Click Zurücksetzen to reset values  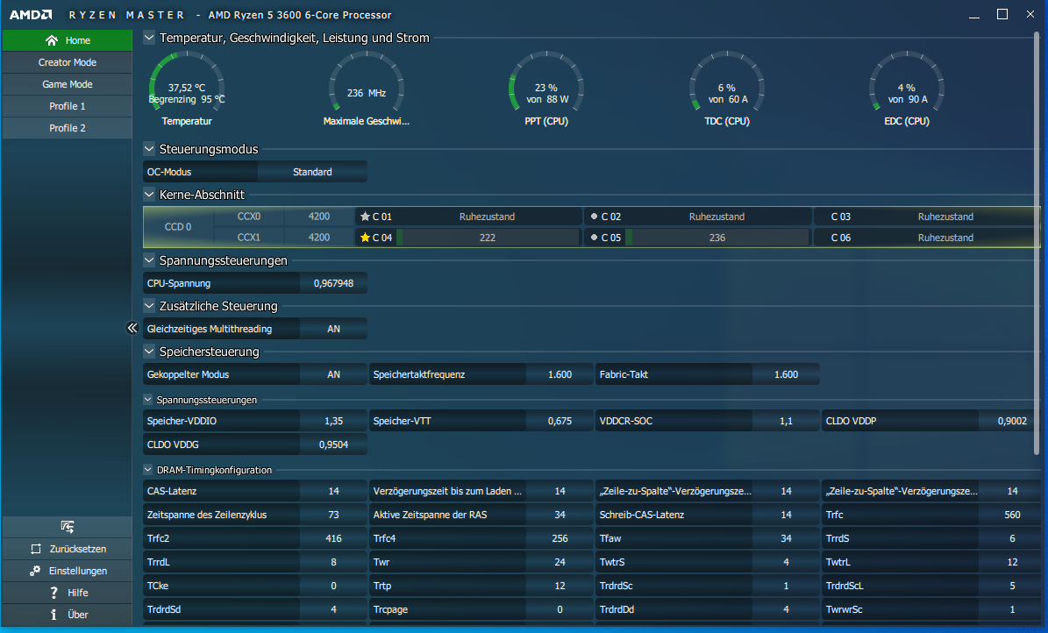point(67,549)
